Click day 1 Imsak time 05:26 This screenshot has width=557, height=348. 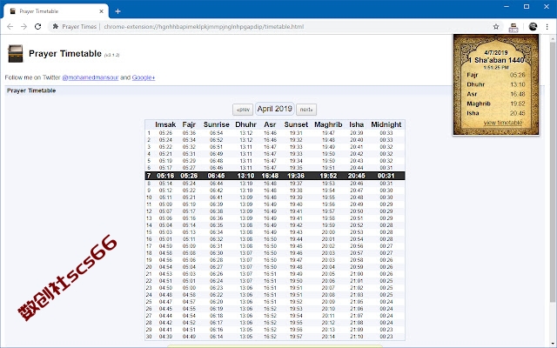click(165, 133)
